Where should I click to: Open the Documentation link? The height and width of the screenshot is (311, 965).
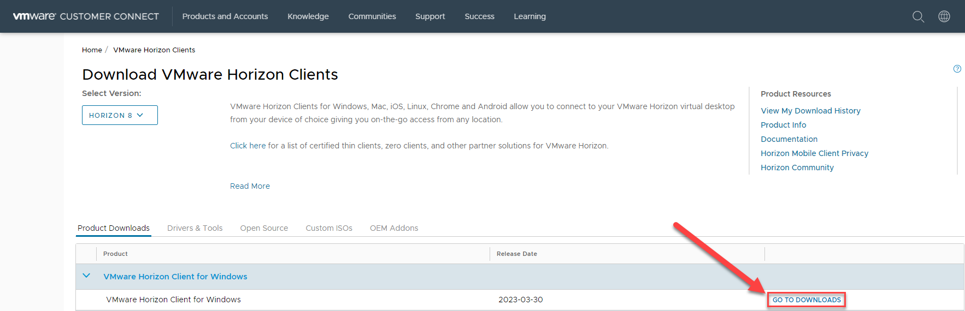[789, 139]
